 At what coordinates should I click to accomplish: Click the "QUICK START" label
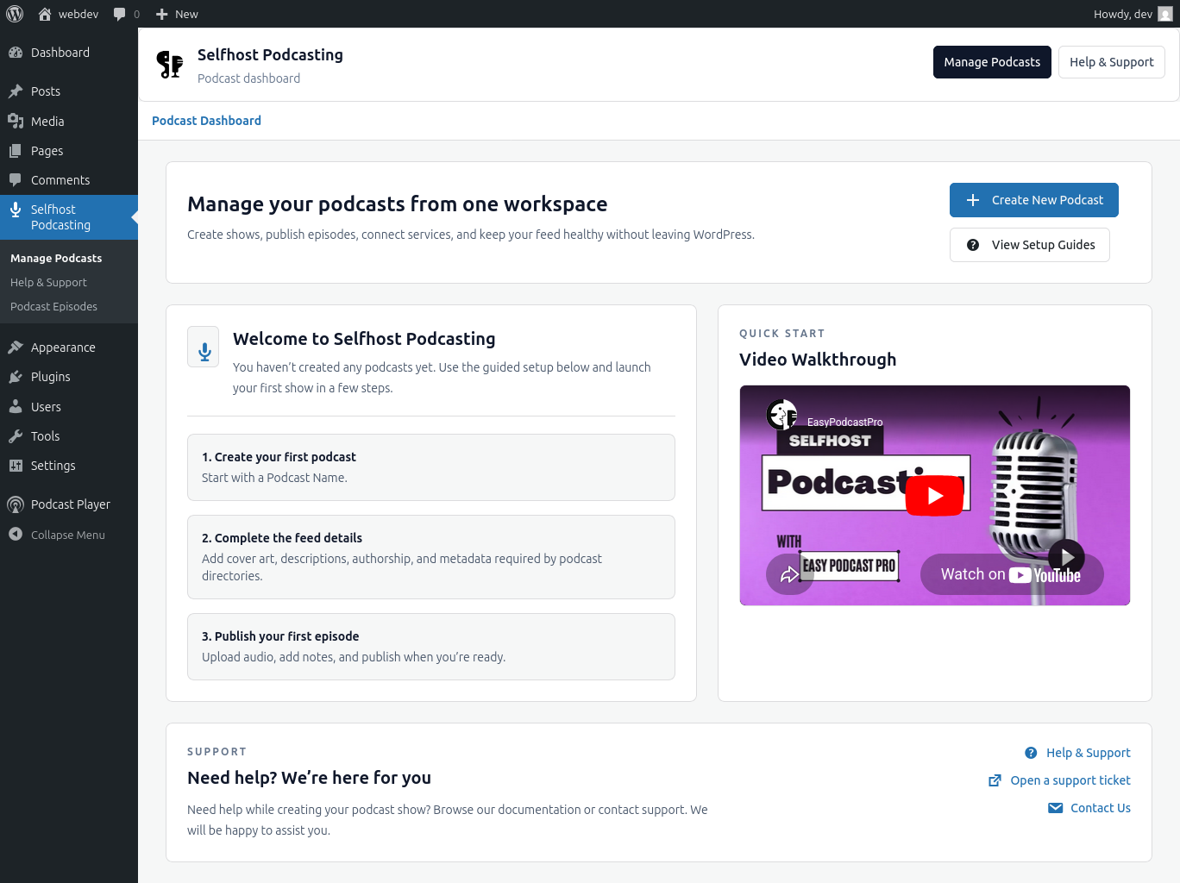pyautogui.click(x=782, y=334)
